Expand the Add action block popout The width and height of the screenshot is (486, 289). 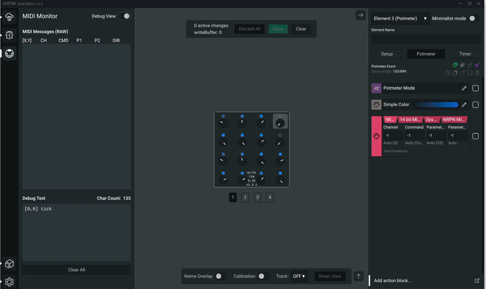pos(477,281)
